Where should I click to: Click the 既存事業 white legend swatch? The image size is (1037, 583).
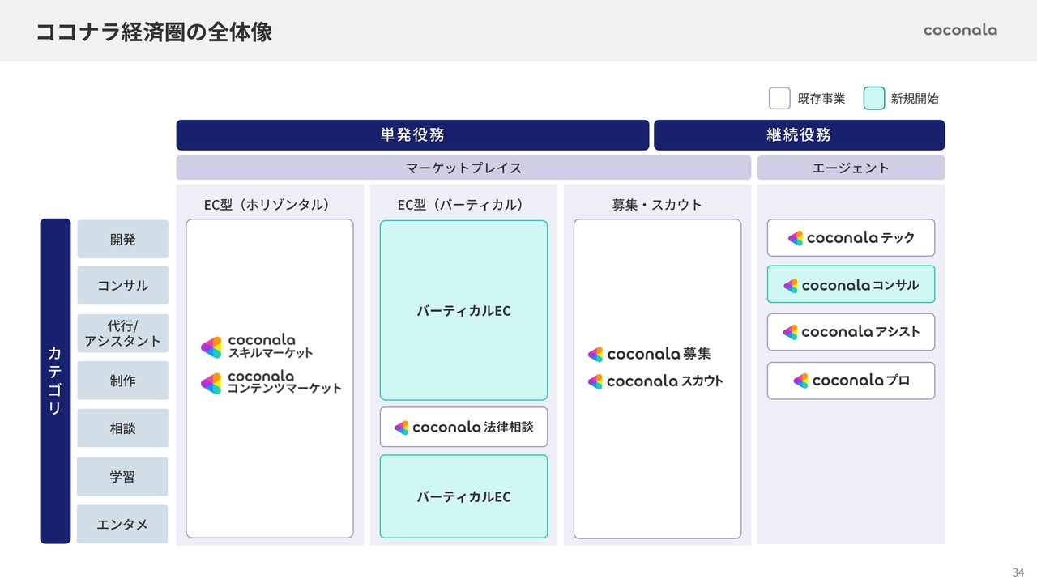pos(779,99)
